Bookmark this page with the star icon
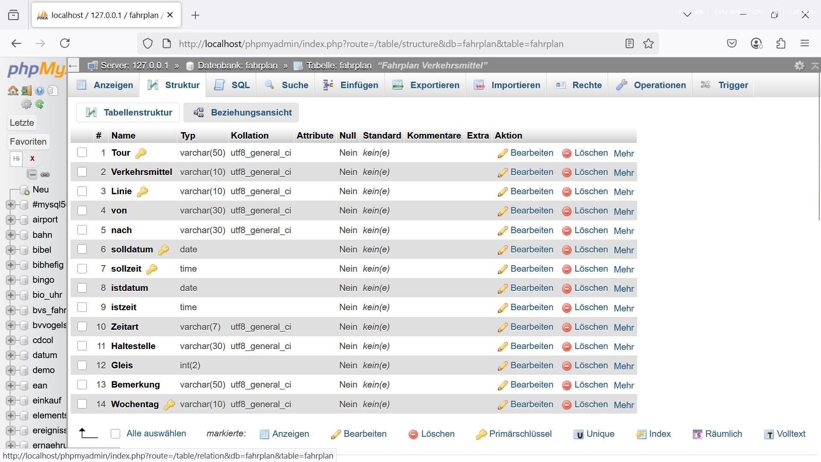 pos(648,44)
